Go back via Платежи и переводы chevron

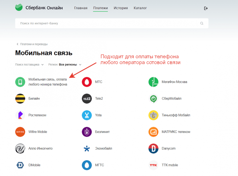[18, 44]
